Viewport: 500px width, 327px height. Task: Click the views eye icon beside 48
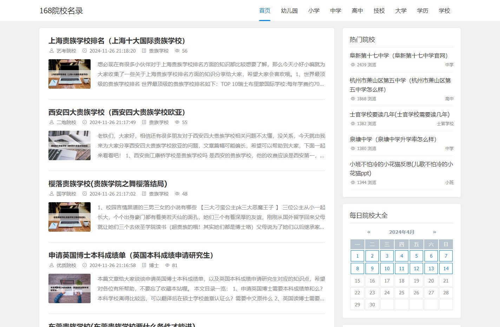(x=177, y=194)
